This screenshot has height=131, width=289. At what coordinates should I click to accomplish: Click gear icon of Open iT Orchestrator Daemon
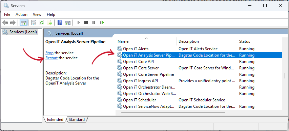[x=120, y=87]
